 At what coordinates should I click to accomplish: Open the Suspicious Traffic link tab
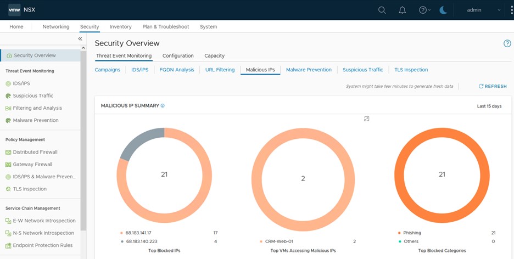[x=362, y=70]
